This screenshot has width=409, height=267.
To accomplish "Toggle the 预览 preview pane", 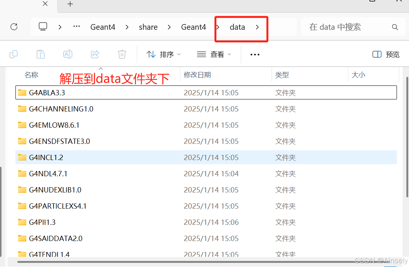I will [386, 54].
